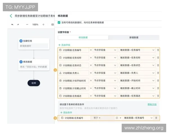Click the 100% zoom level
The height and width of the screenshot is (135, 169).
coord(35,24)
